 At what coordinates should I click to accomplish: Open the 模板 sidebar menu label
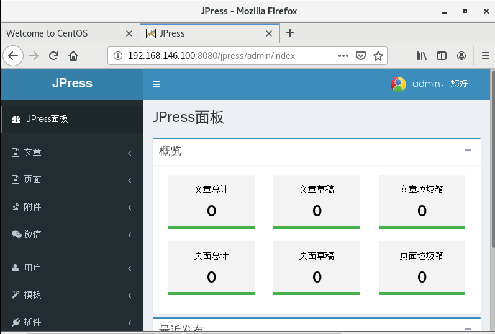point(32,294)
